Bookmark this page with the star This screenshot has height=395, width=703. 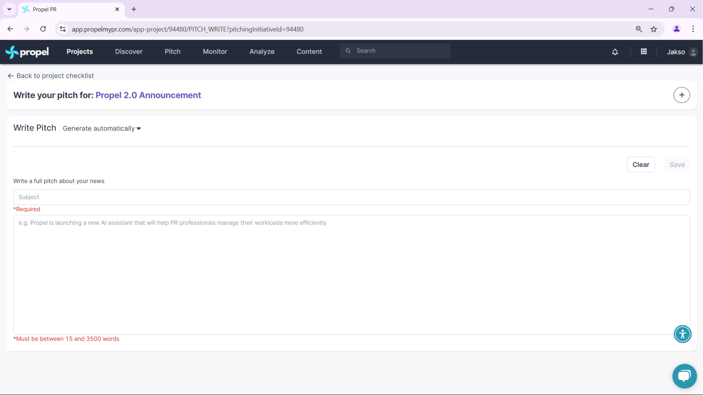(654, 29)
